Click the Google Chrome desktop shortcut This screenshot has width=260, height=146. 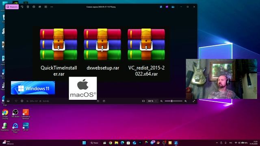click(x=5, y=114)
